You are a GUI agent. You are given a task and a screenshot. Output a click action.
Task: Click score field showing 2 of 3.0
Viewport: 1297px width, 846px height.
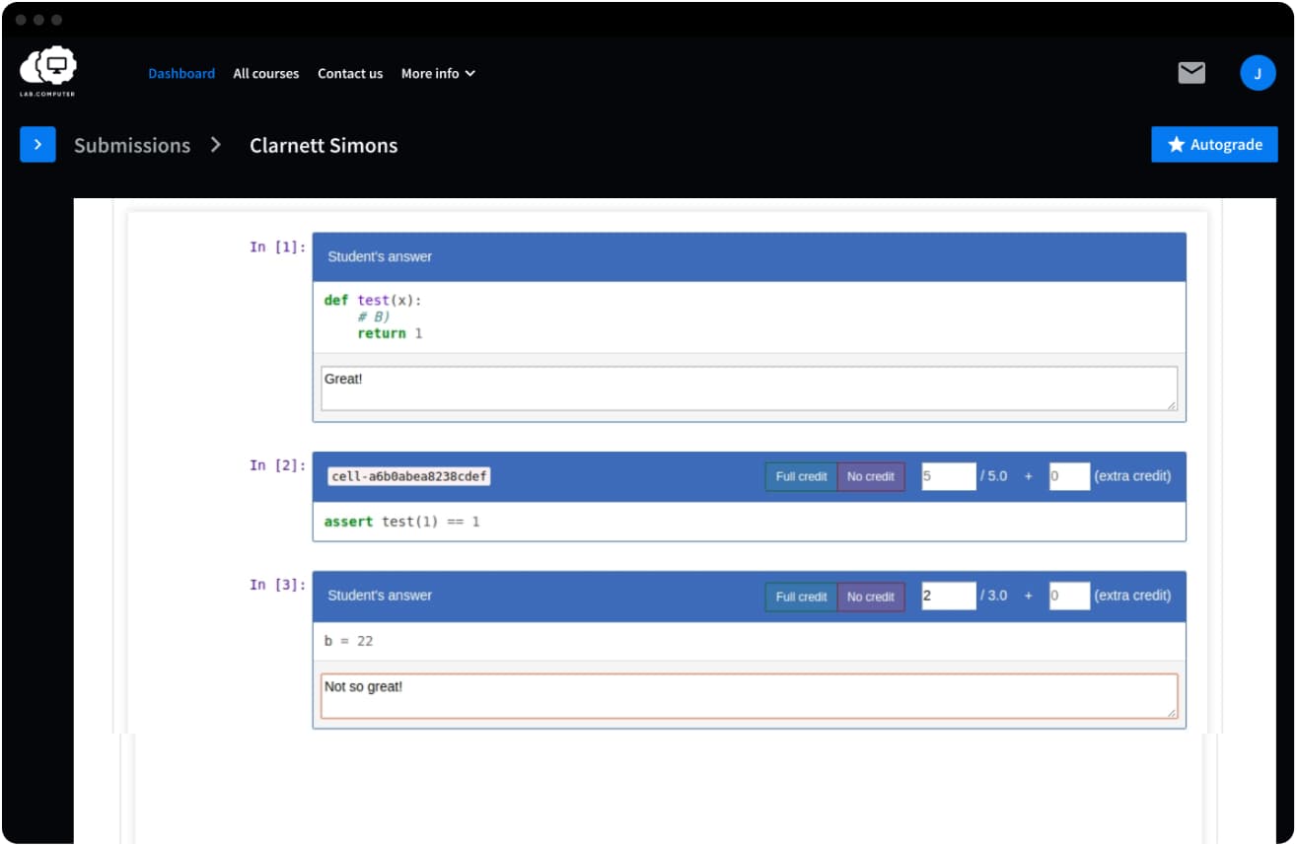949,596
